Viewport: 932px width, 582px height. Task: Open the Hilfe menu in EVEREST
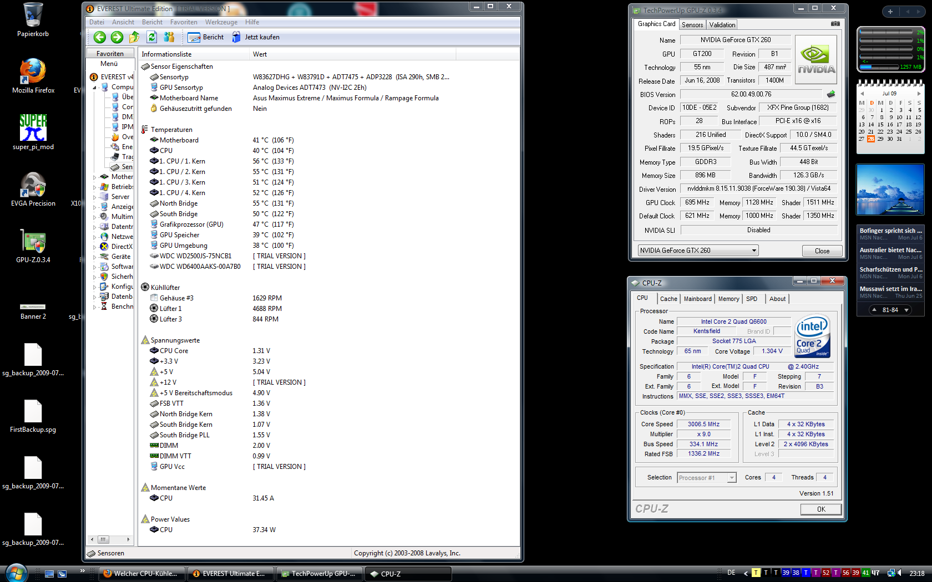[252, 22]
